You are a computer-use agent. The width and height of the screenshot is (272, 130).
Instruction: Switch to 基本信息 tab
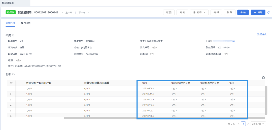coord(10,23)
